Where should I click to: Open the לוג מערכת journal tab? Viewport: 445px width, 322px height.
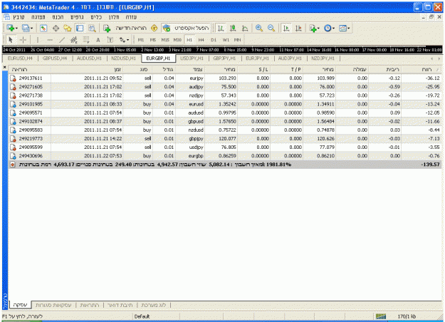pyautogui.click(x=154, y=305)
